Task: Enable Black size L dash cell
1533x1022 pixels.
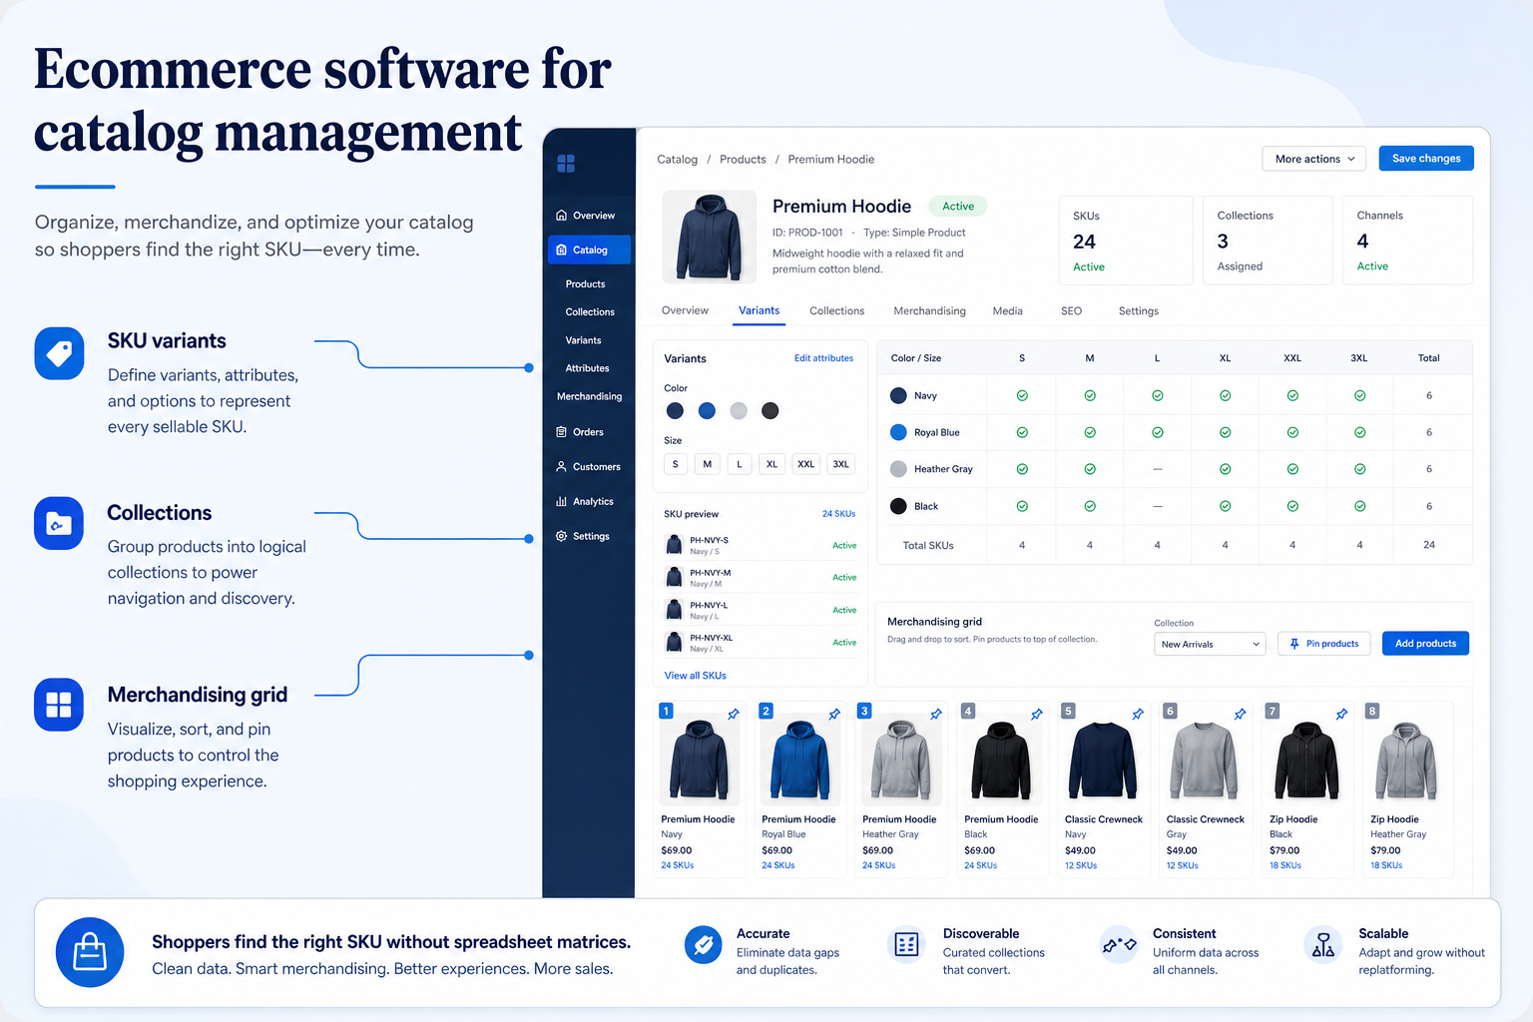Action: [1158, 506]
